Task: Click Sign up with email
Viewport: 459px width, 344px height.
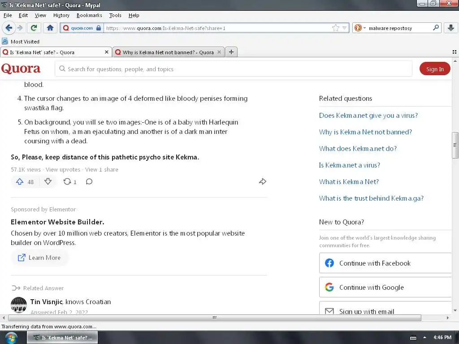Action: 385,309
